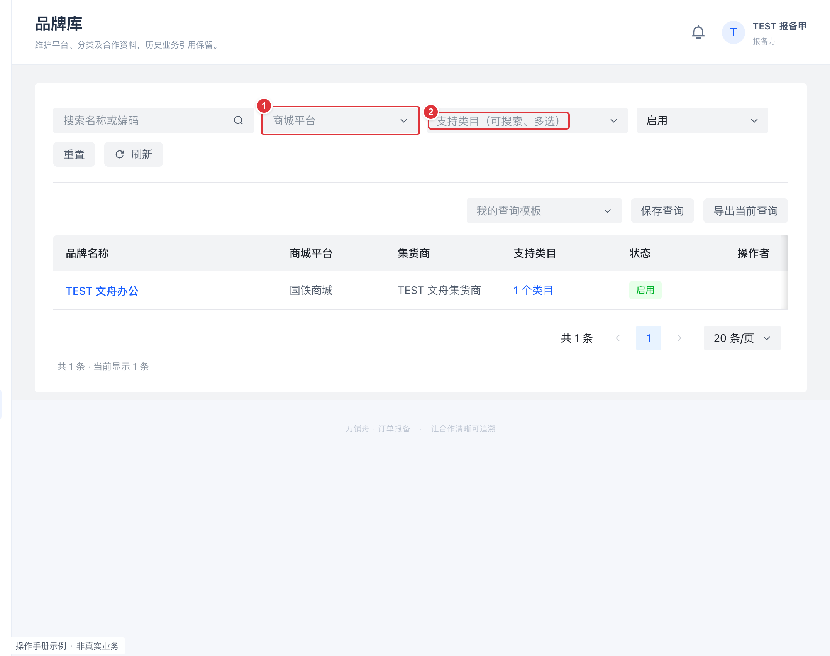830x656 pixels.
Task: Click the 共 1 条 · 当前显示 1 条 summary
Action: coord(103,366)
